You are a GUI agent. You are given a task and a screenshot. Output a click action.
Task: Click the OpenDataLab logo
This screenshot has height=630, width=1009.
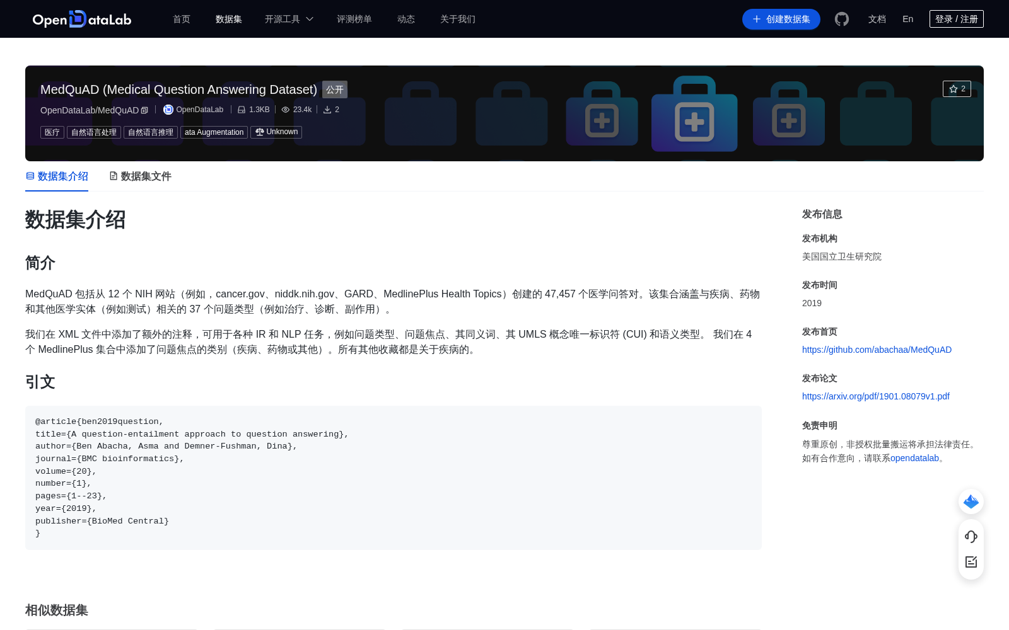[x=82, y=19]
